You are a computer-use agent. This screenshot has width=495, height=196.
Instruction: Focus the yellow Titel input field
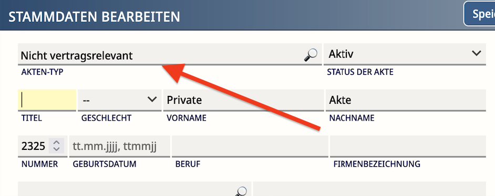pyautogui.click(x=47, y=100)
